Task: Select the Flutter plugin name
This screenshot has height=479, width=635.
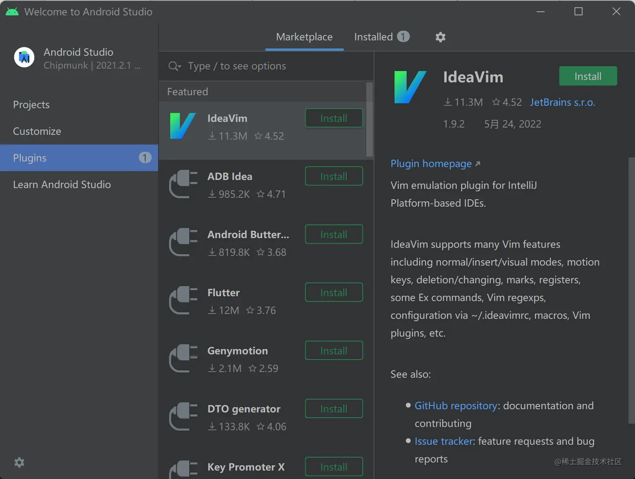Action: point(223,292)
